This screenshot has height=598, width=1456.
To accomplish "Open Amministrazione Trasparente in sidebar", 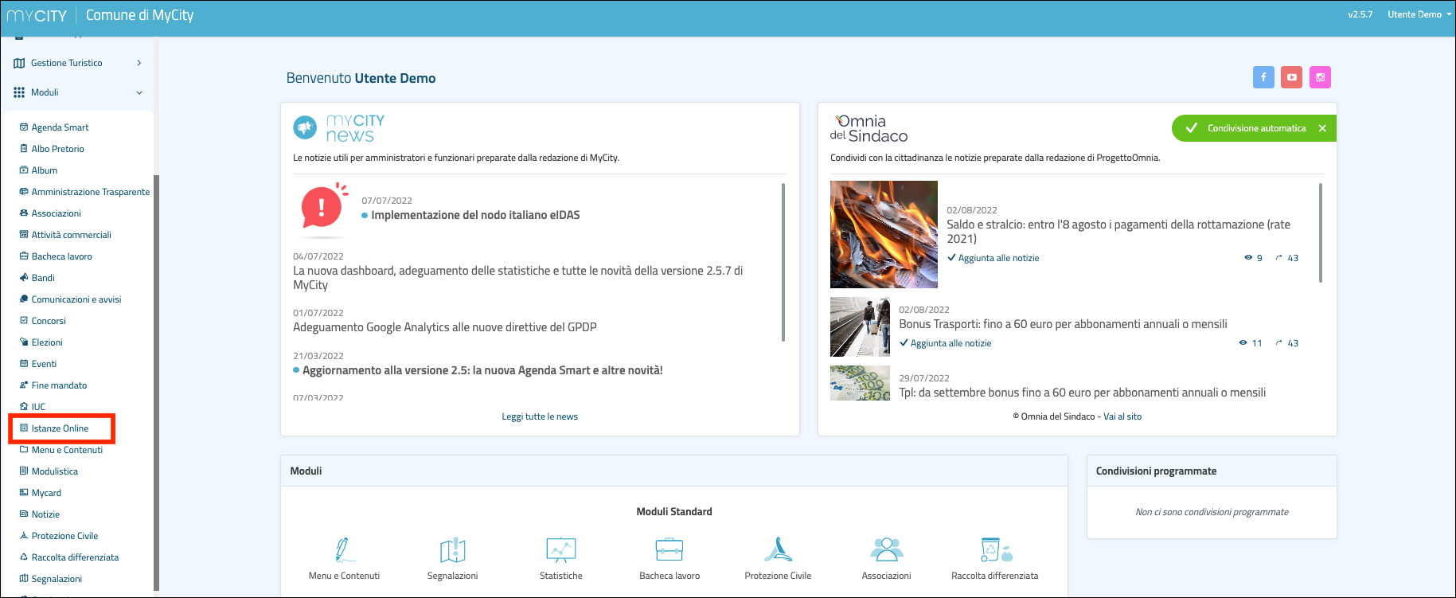I will 90,192.
